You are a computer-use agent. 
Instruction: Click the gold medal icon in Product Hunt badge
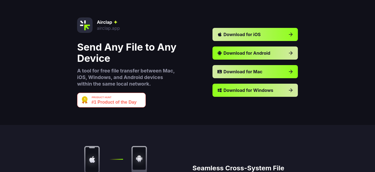(x=85, y=100)
